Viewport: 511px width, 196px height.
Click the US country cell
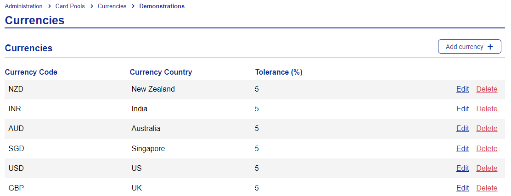(x=136, y=169)
